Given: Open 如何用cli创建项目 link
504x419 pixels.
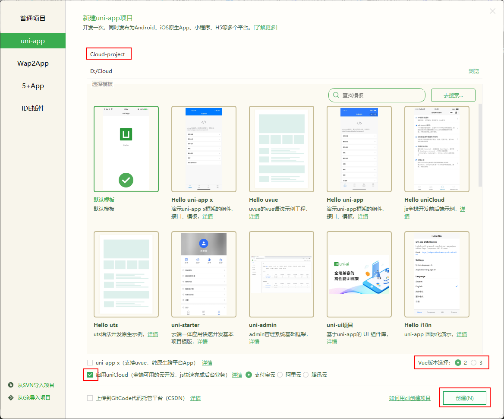Looking at the screenshot, I should (x=410, y=398).
